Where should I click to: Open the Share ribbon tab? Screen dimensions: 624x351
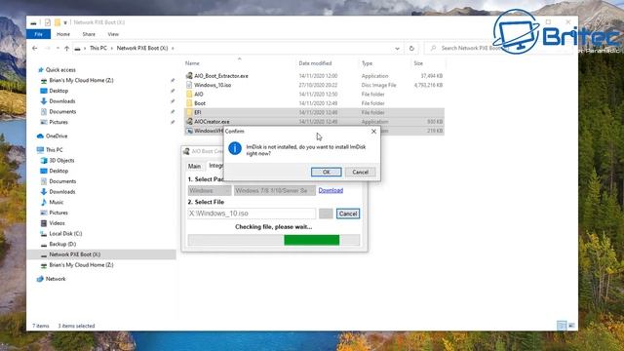pos(89,34)
